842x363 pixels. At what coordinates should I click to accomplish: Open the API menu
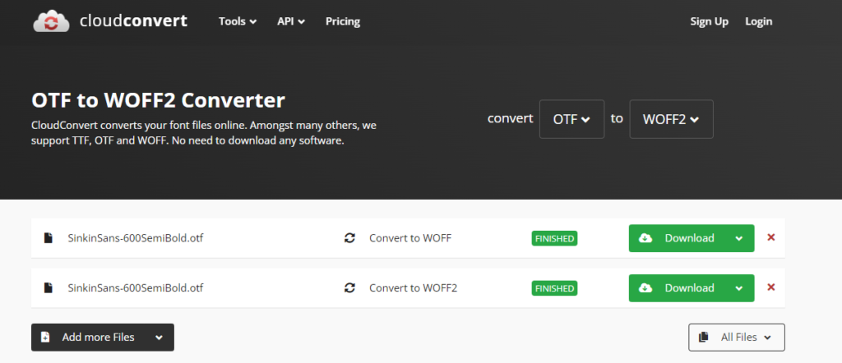291,21
